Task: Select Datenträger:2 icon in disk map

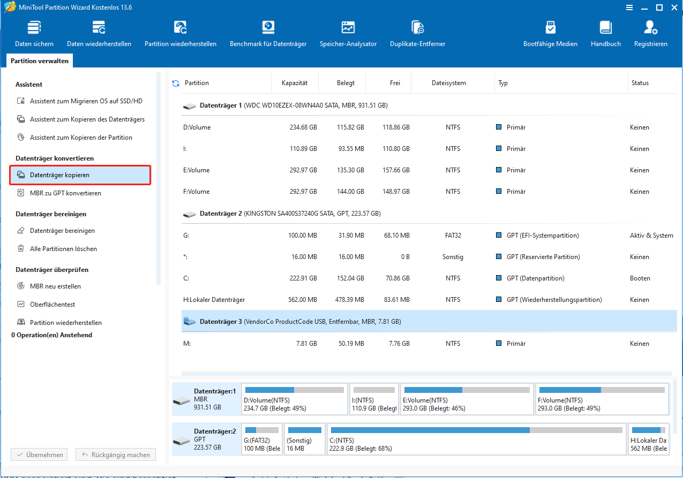Action: (x=182, y=440)
